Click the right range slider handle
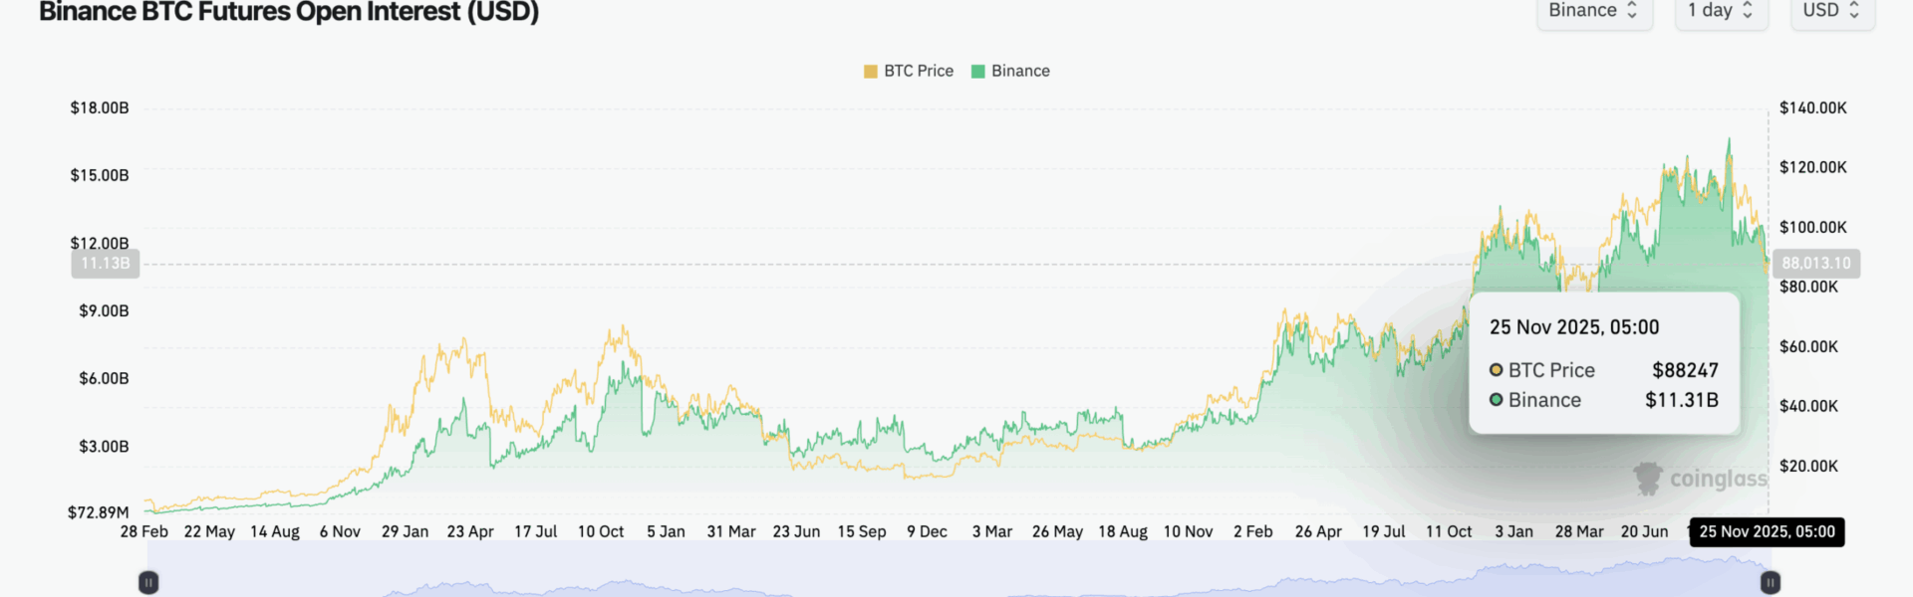This screenshot has width=1913, height=597. click(1770, 582)
